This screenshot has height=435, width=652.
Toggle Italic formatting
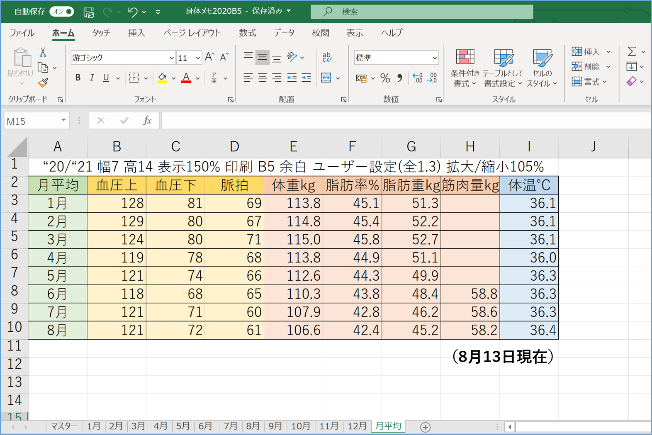point(92,78)
